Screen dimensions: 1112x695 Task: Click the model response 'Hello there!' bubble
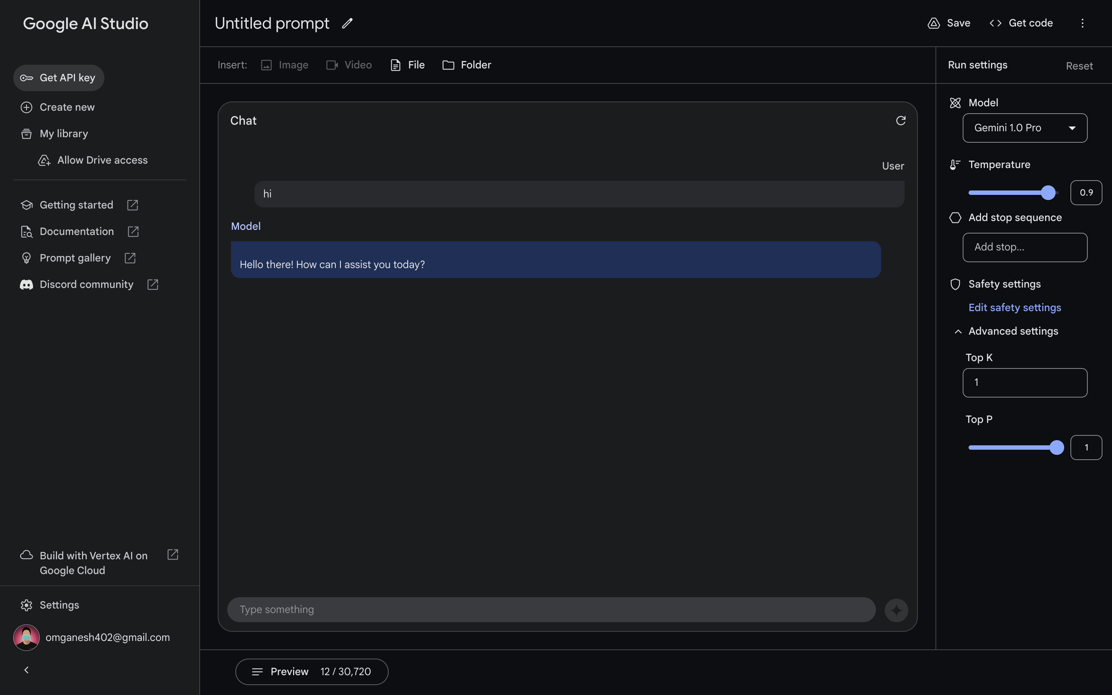(x=556, y=260)
